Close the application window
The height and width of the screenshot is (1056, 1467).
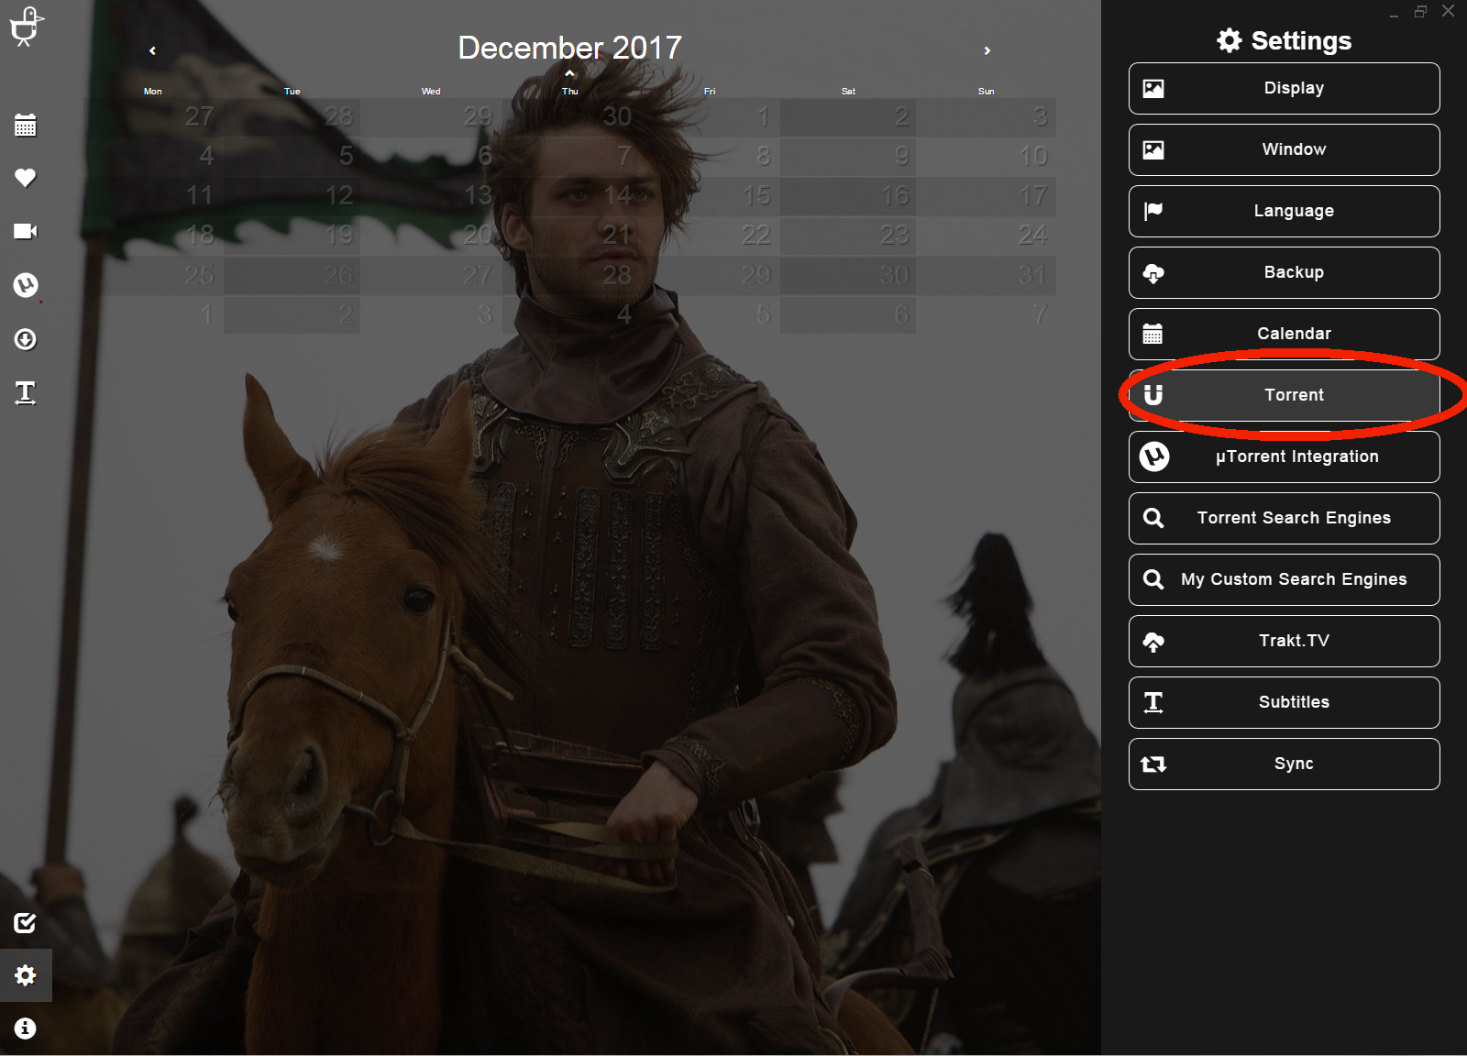click(x=1449, y=11)
